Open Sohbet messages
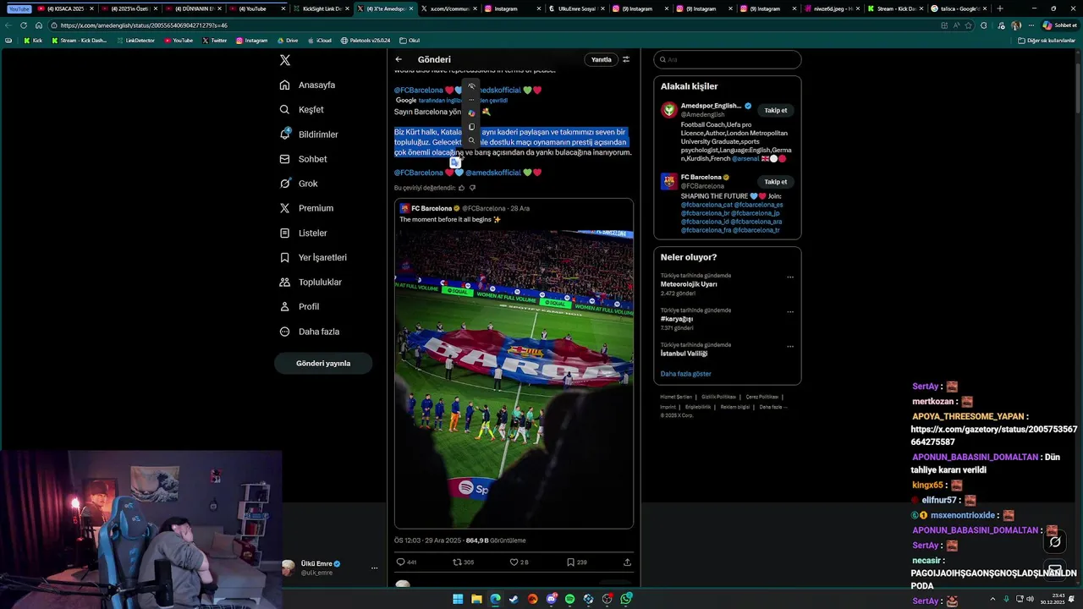1083x609 pixels. 304,159
